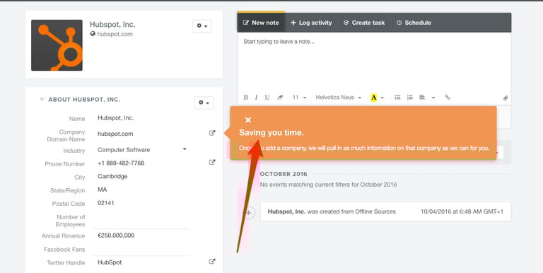Click the external icon next to phone number
The height and width of the screenshot is (273, 543).
click(212, 162)
